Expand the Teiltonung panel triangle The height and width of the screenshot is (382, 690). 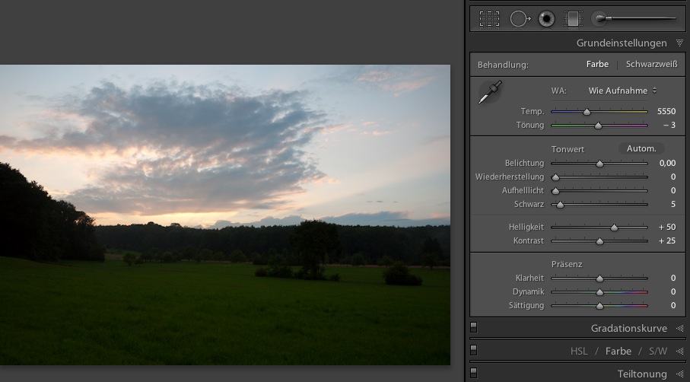(x=679, y=374)
